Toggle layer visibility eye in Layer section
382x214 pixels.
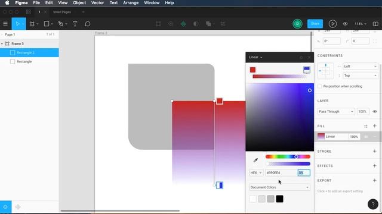coord(375,112)
